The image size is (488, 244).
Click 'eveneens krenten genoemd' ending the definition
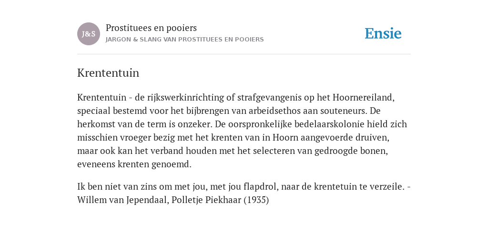[134, 164]
